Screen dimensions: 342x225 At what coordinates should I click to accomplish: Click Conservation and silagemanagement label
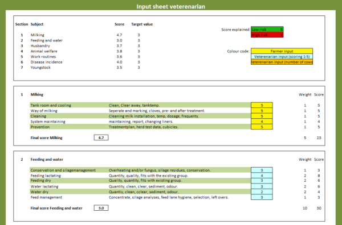(x=63, y=170)
